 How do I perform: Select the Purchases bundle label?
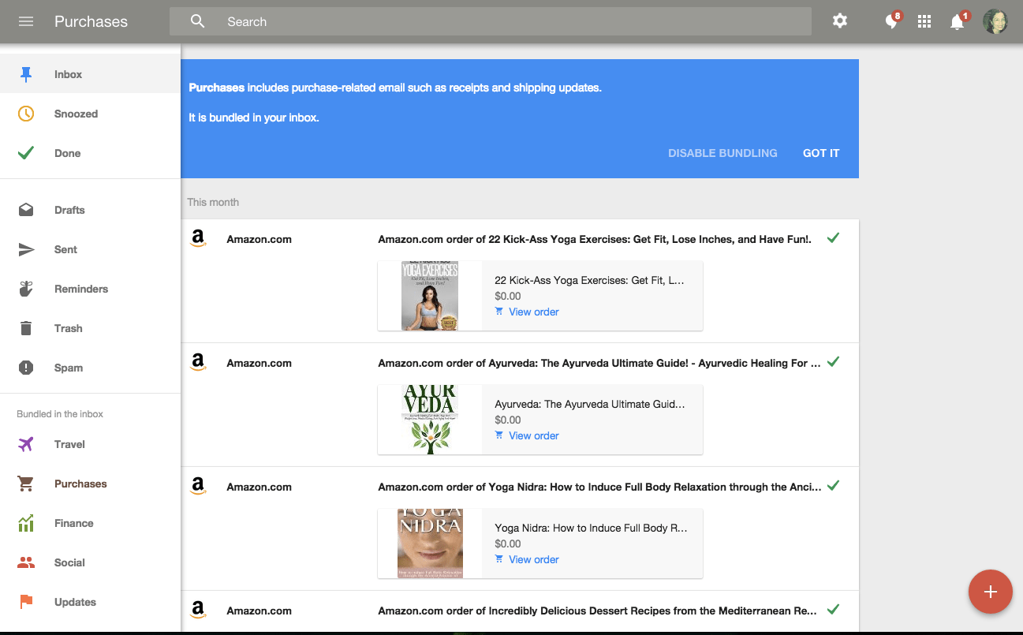(80, 484)
